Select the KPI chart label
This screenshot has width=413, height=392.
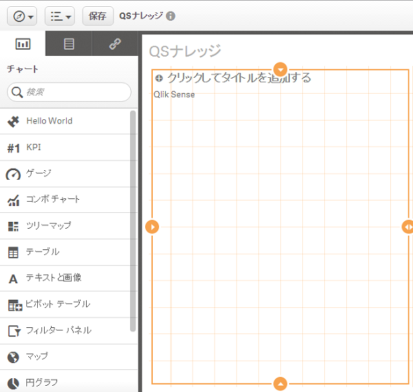[34, 147]
